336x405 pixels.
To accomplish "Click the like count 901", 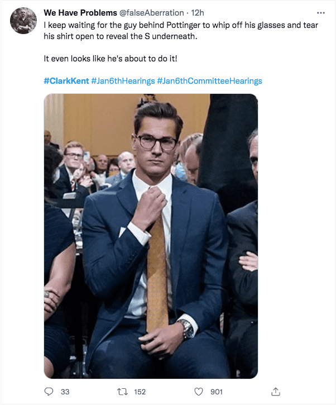I will coord(216,392).
